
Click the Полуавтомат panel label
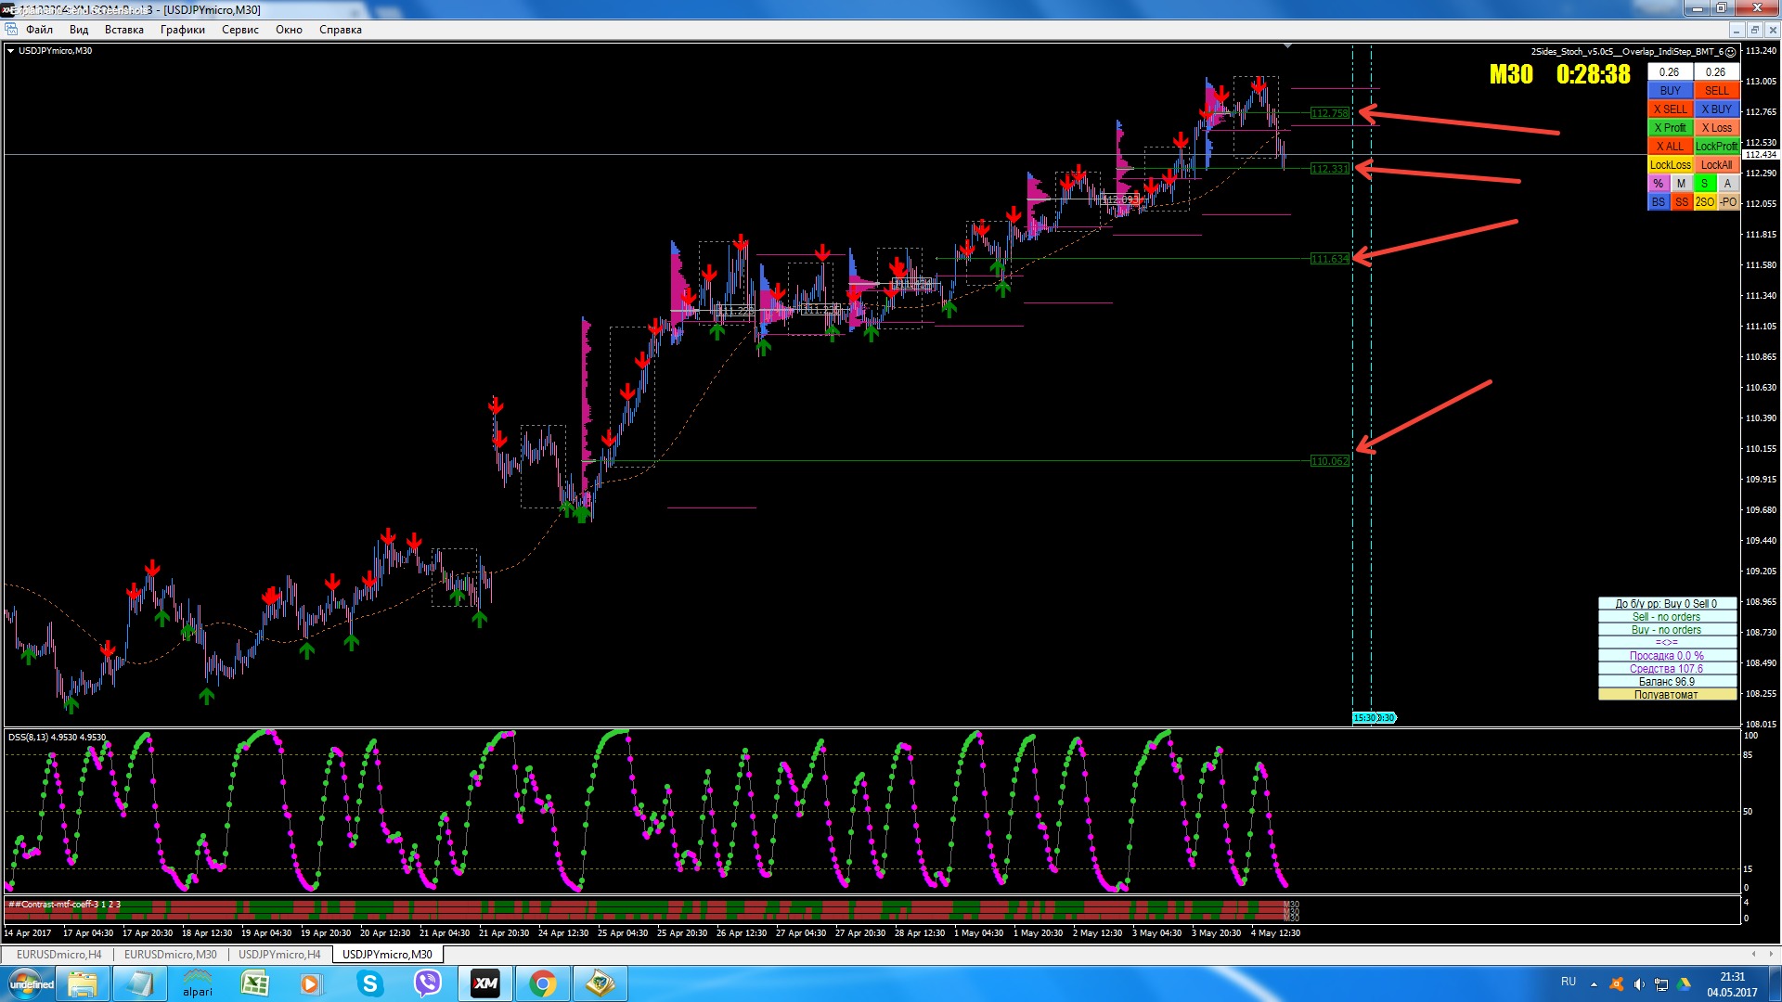coord(1667,695)
